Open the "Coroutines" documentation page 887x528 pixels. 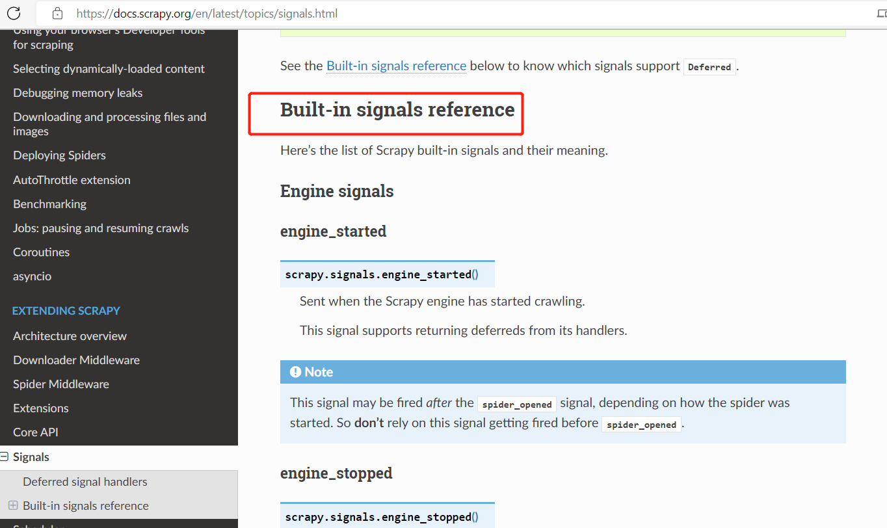click(41, 252)
